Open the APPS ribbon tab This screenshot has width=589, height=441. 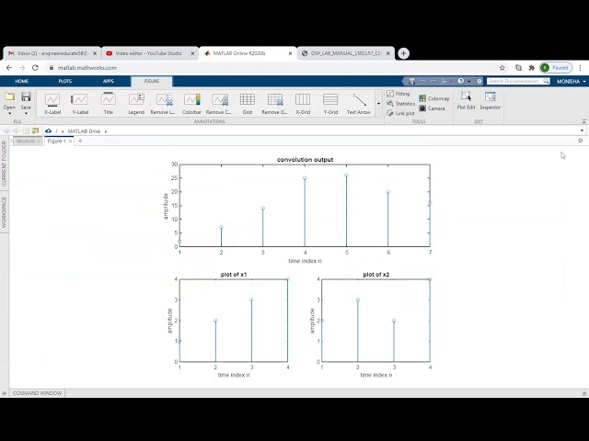pos(108,81)
